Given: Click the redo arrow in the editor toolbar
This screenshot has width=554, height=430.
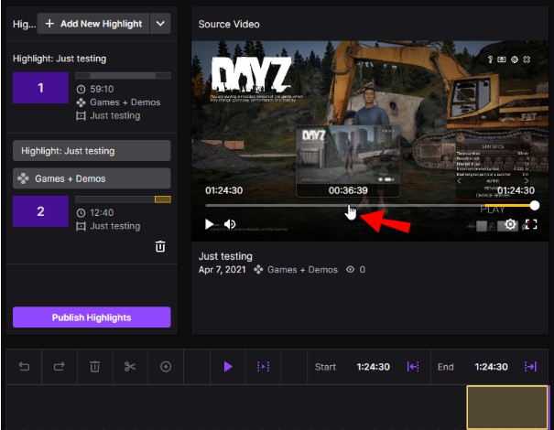Looking at the screenshot, I should pos(59,367).
